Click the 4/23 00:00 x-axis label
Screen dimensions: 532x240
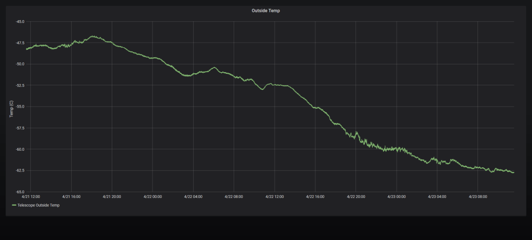[x=396, y=197]
